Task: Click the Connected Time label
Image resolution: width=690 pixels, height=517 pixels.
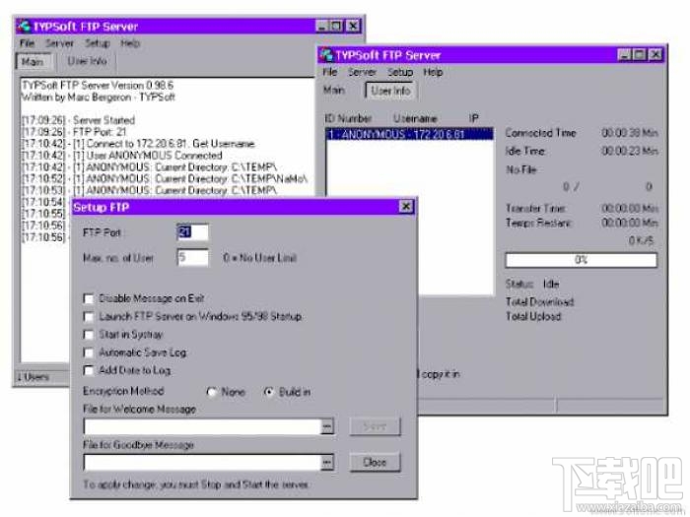Action: [540, 132]
